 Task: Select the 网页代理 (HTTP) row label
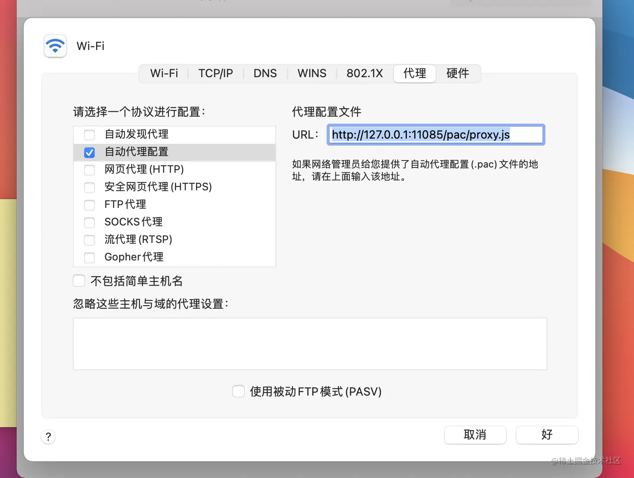click(x=144, y=169)
